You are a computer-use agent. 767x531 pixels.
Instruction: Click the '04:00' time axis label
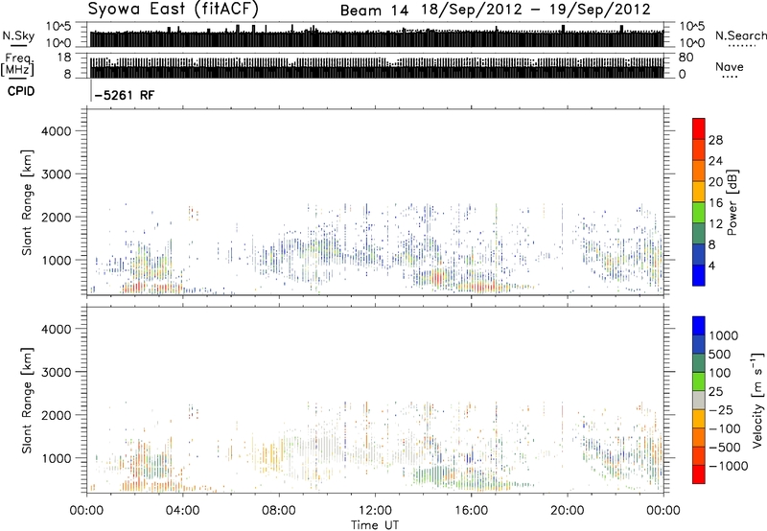[x=182, y=510]
